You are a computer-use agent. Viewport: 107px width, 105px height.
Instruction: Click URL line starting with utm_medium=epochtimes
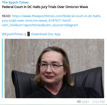[40, 25]
